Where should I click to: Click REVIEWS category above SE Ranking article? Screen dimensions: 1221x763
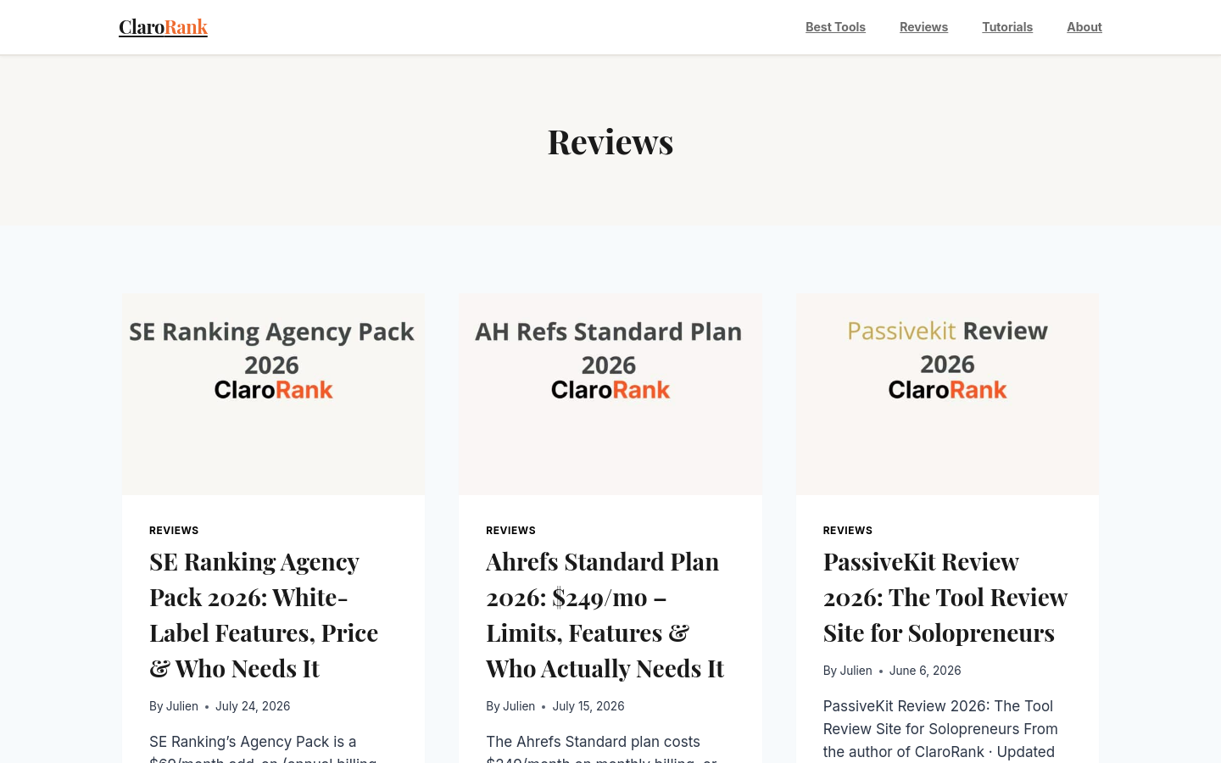[174, 531]
